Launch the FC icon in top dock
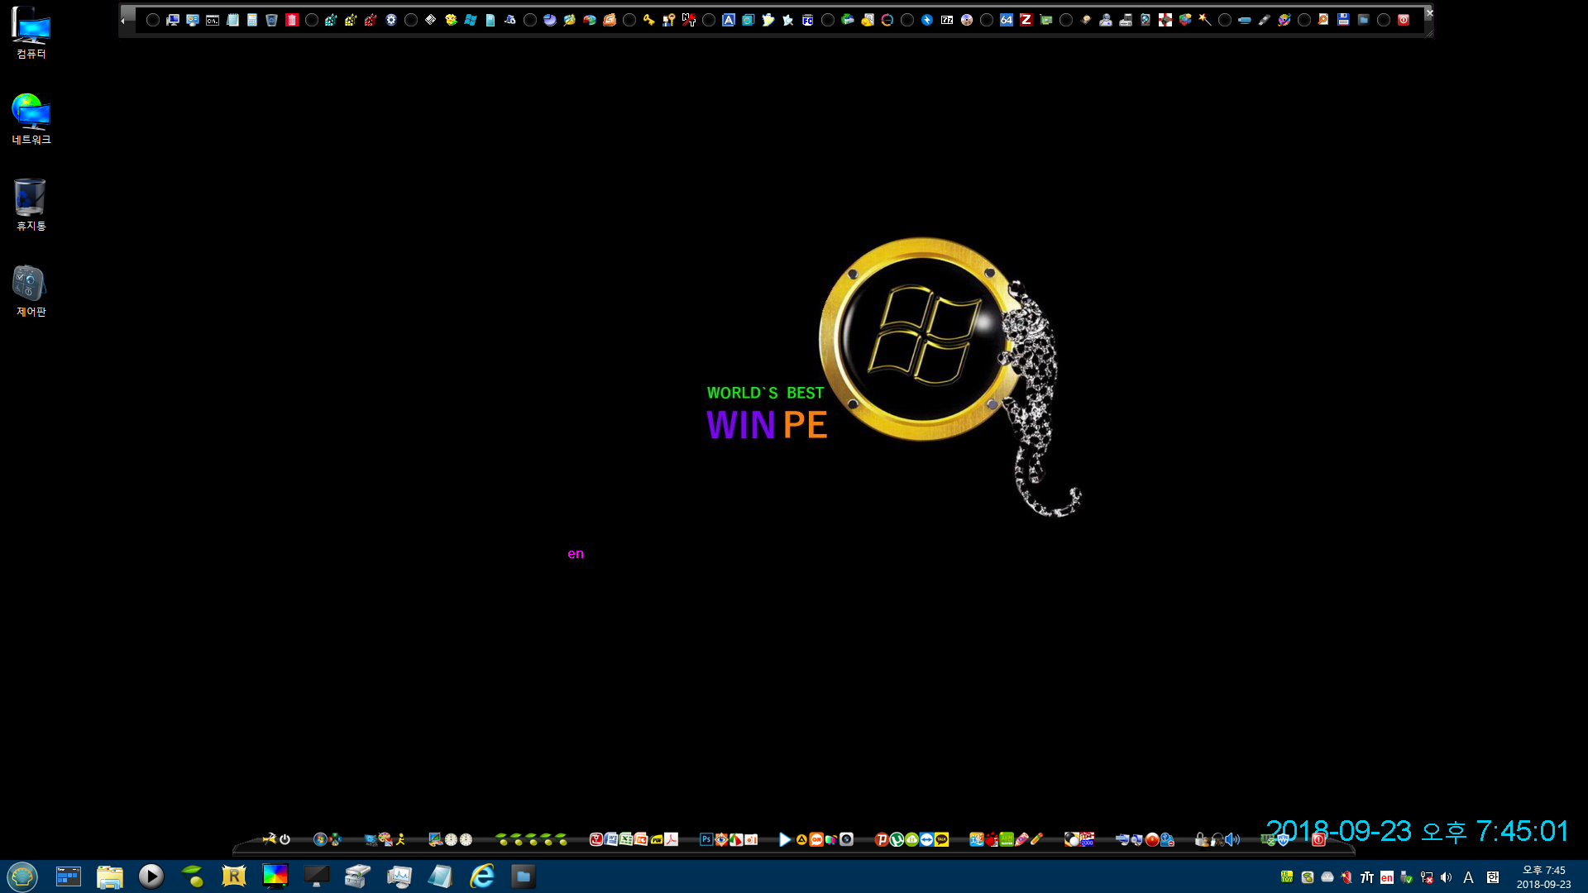Viewport: 1588px width, 893px height. (x=808, y=20)
